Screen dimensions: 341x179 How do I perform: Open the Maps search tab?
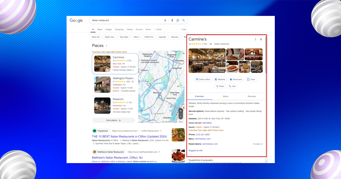[x=99, y=29]
